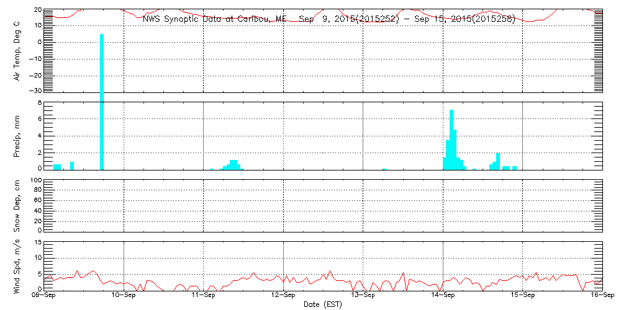This screenshot has height=310, width=621.
Task: Click the 12-Sep date tick label
Action: pyautogui.click(x=283, y=296)
